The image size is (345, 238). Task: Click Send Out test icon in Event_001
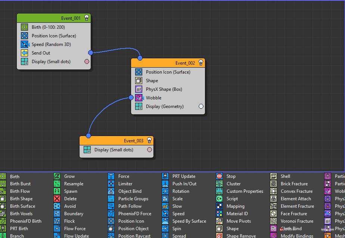click(x=24, y=53)
